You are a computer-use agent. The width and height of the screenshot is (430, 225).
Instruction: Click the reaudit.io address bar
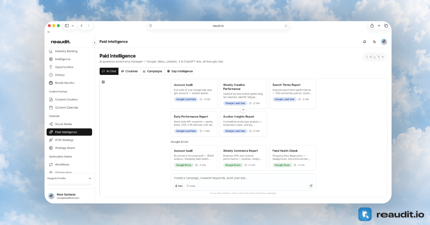tap(218, 26)
